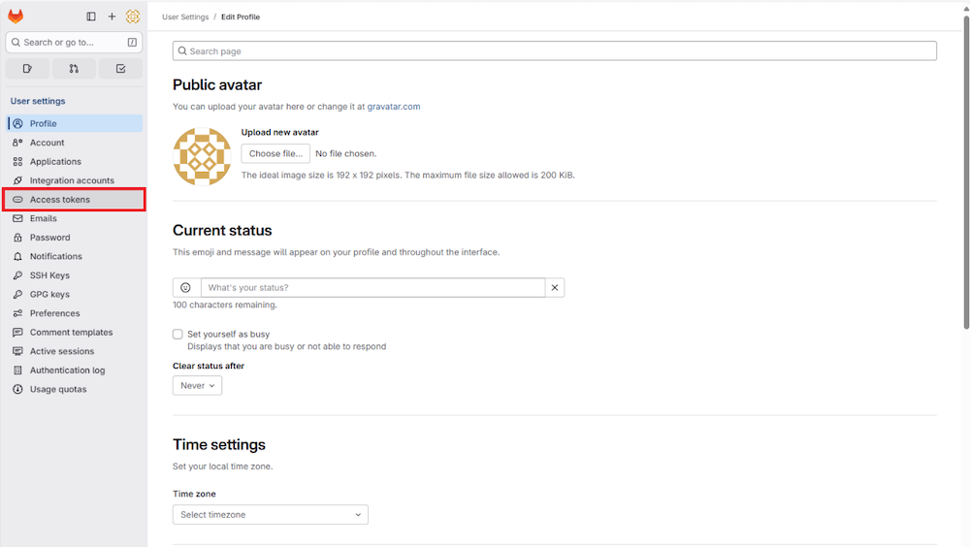The height and width of the screenshot is (547, 970).
Task: Click the 'Choose file...' avatar upload button
Action: pos(275,153)
